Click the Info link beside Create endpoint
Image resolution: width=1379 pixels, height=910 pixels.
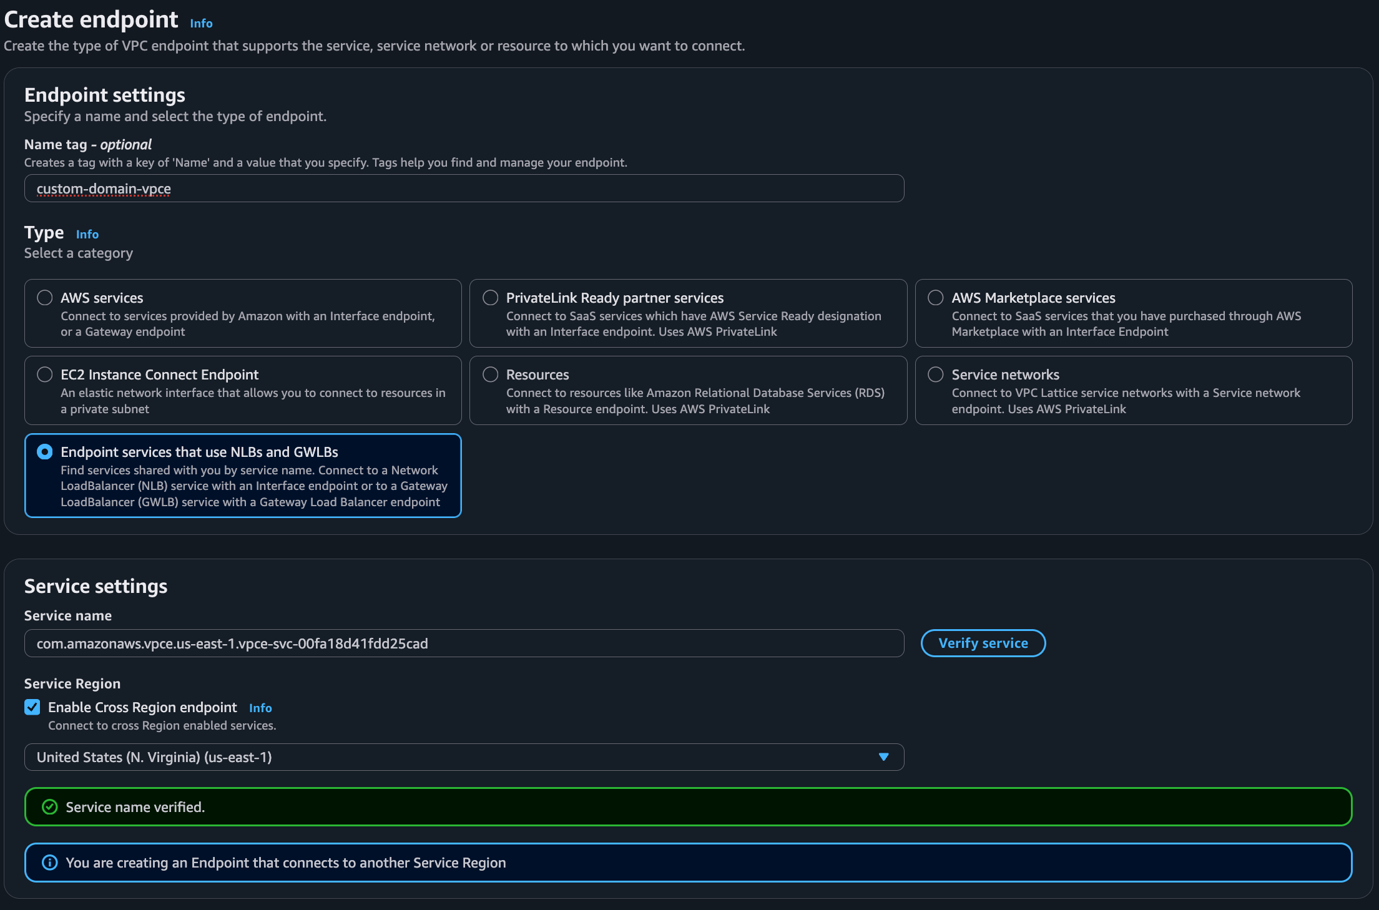point(201,23)
